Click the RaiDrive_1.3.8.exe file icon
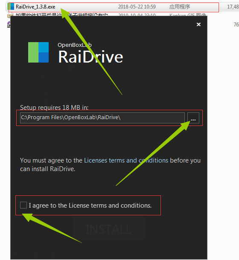Viewport: 239px width, 260px height. tap(11, 7)
